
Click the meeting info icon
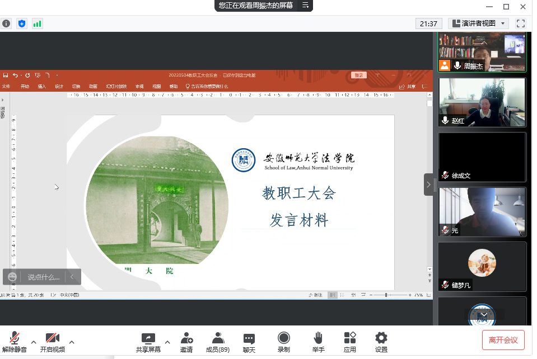point(6,23)
